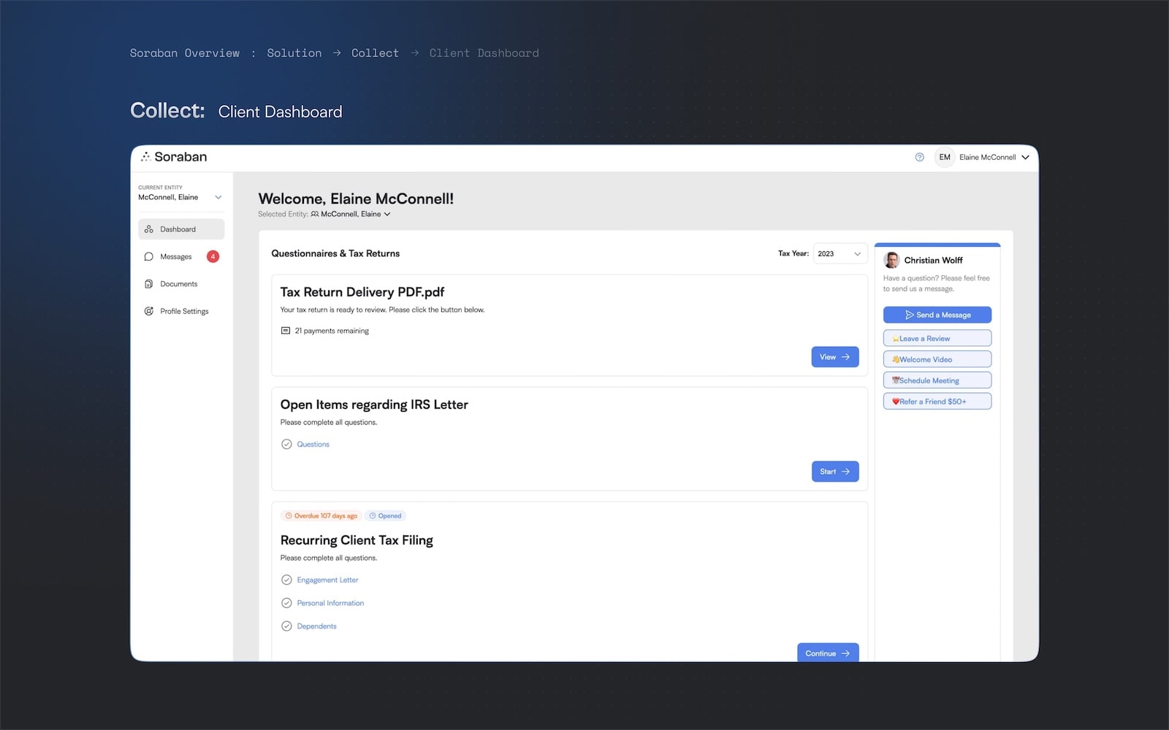Open Profile Settings in the sidebar
Viewport: 1169px width, 730px height.
coord(181,311)
